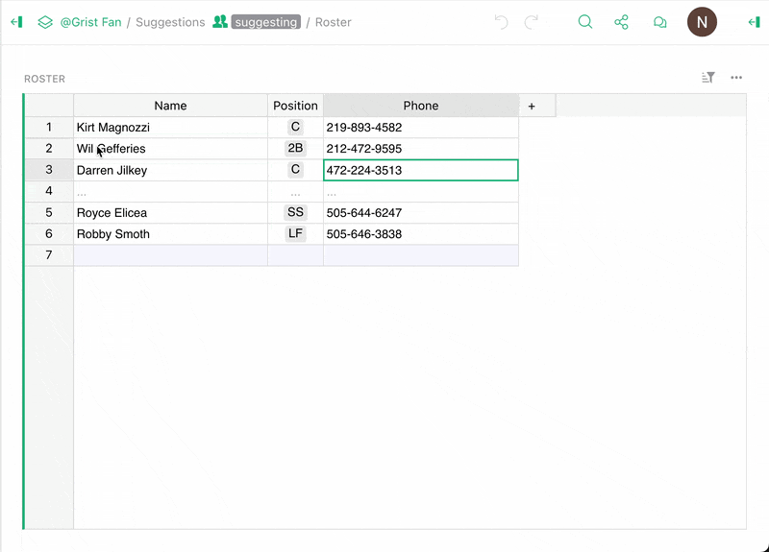Select the Position column header
The image size is (769, 552).
click(295, 106)
